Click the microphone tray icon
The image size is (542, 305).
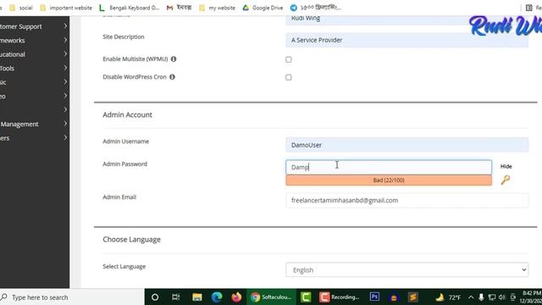pos(481,297)
